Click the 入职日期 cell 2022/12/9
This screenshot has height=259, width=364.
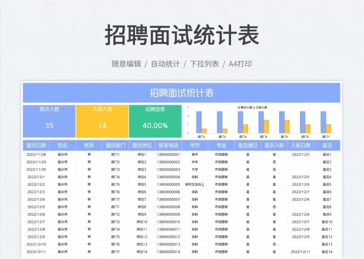point(300,237)
